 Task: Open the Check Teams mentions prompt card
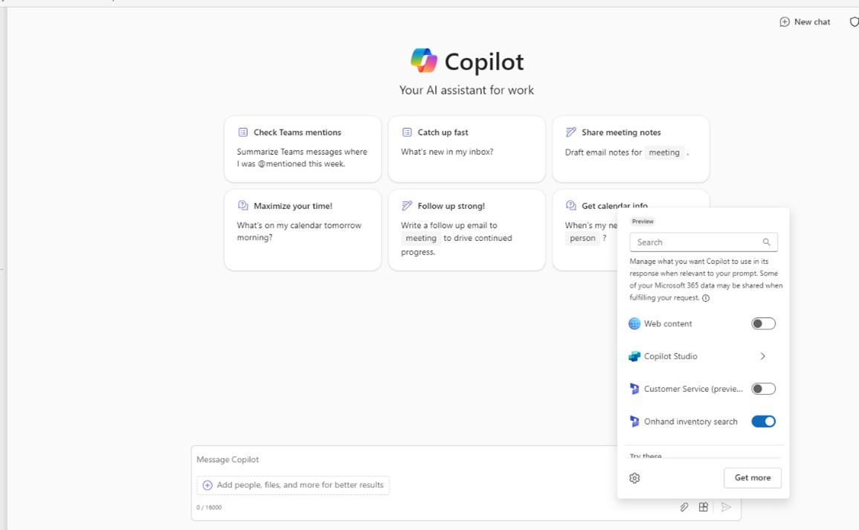point(303,149)
